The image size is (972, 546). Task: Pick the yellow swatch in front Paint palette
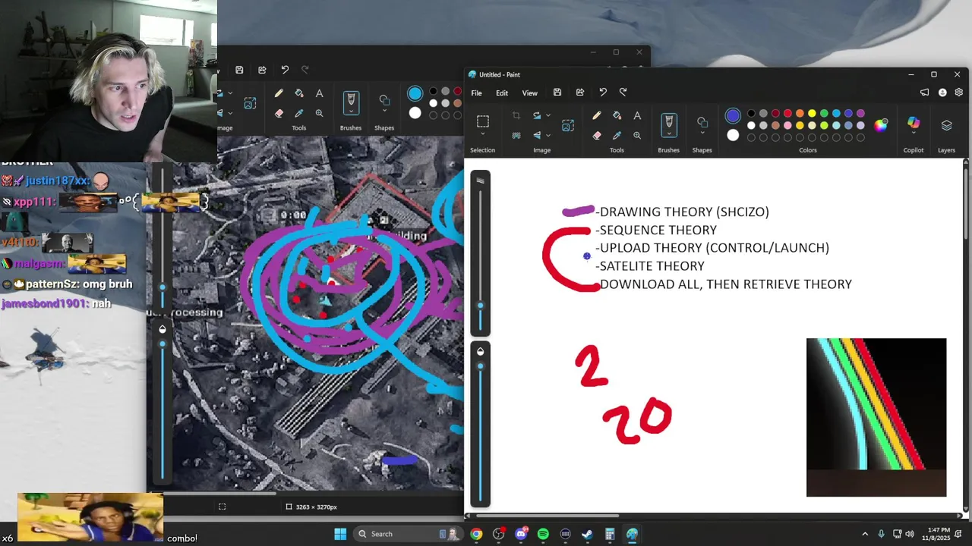click(812, 114)
